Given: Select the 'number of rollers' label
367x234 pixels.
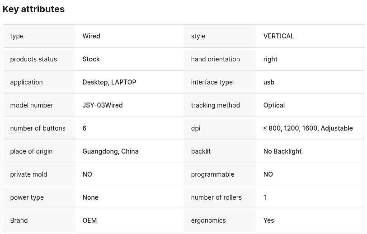Looking at the screenshot, I should (216, 197).
